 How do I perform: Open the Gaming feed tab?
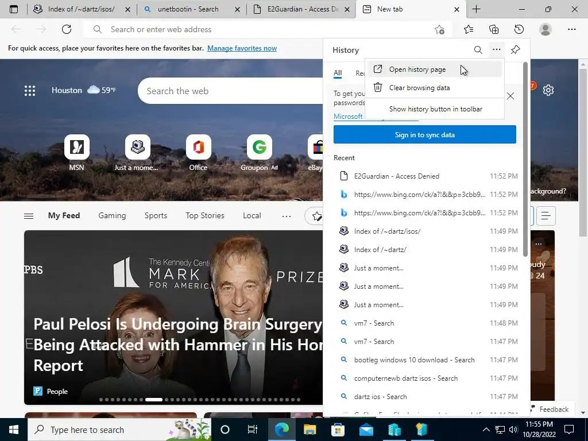point(112,216)
